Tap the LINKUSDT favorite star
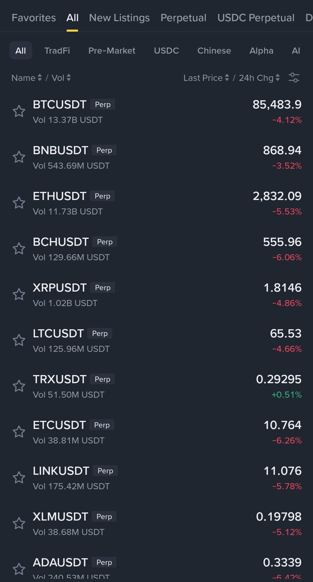Viewport: 313px width, 582px height. 19,478
